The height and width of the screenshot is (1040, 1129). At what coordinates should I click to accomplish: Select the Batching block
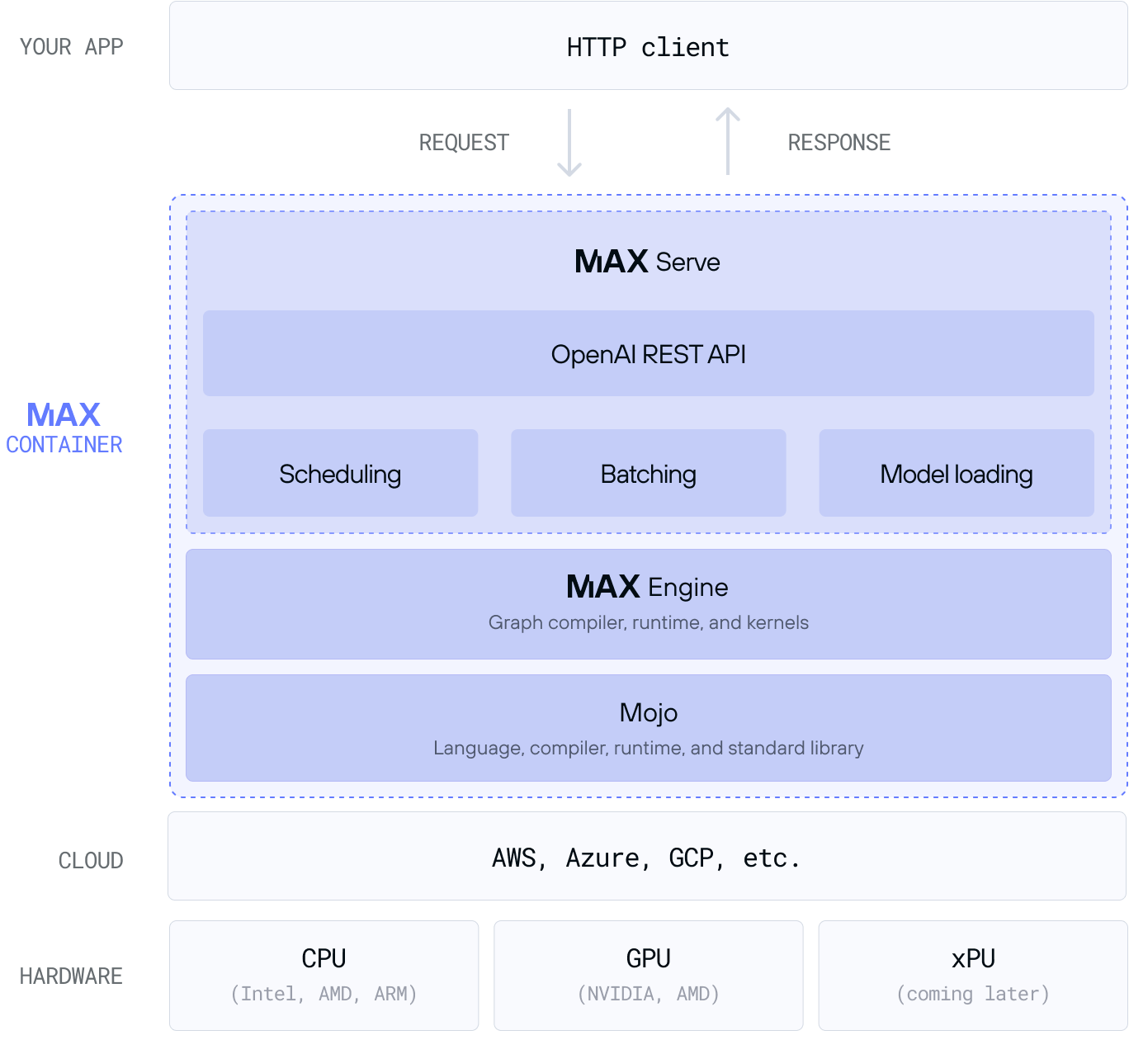[648, 473]
